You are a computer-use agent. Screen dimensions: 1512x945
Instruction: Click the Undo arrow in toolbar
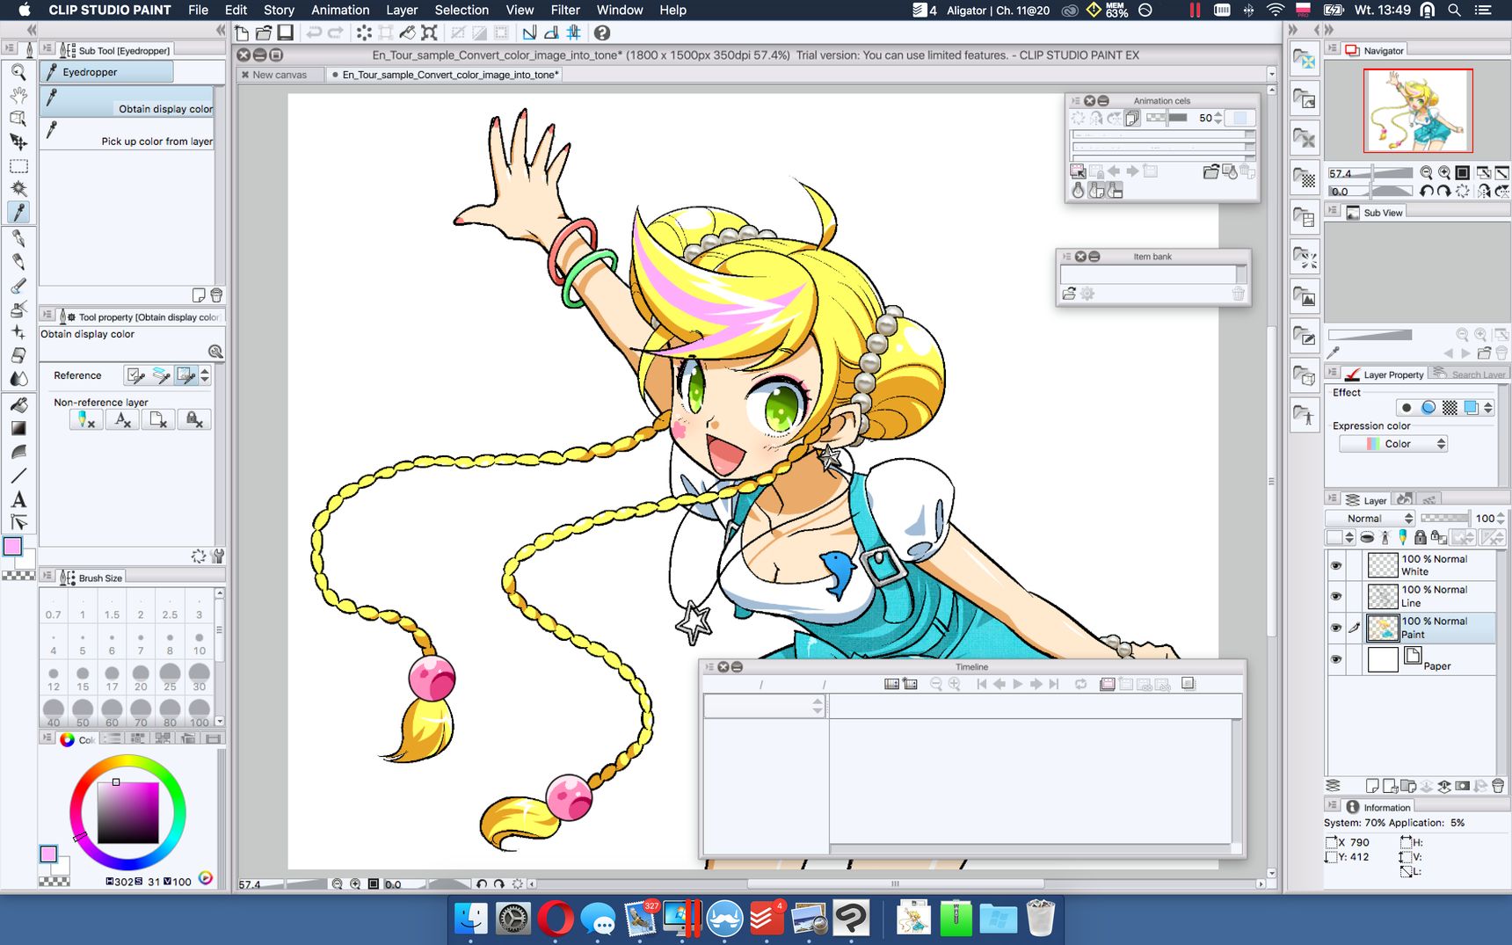point(313,33)
